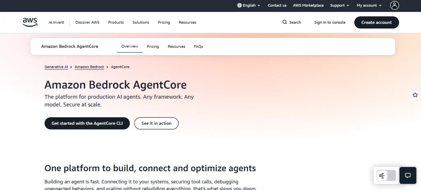Click the One platform to build heading
Screen dimensions: 421x190
pos(150,168)
